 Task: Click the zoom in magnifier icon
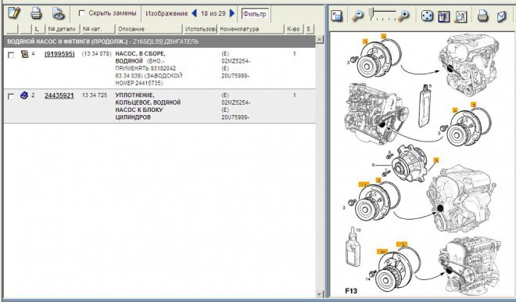click(403, 16)
